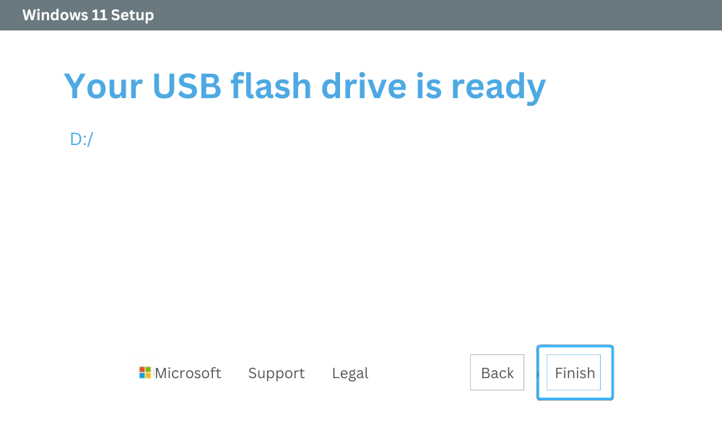
Task: Select the Back navigation control
Action: (x=497, y=372)
